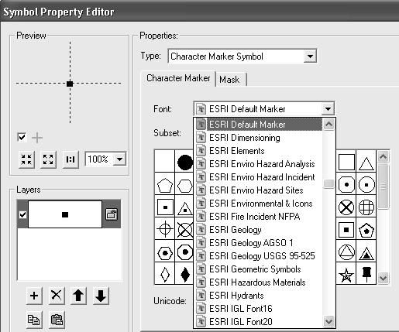Click the font list scroll up arrow
The width and height of the screenshot is (399, 332).
(x=328, y=125)
